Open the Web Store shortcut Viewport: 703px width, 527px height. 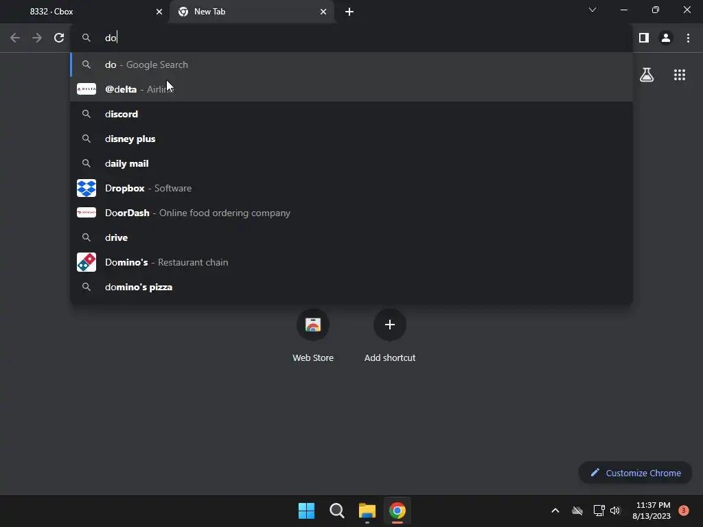313,335
